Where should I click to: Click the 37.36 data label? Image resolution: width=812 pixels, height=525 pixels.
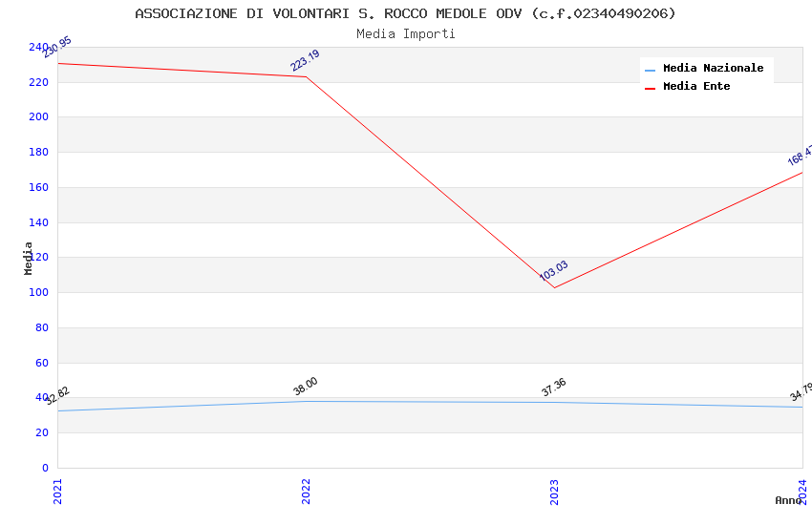coord(553,388)
